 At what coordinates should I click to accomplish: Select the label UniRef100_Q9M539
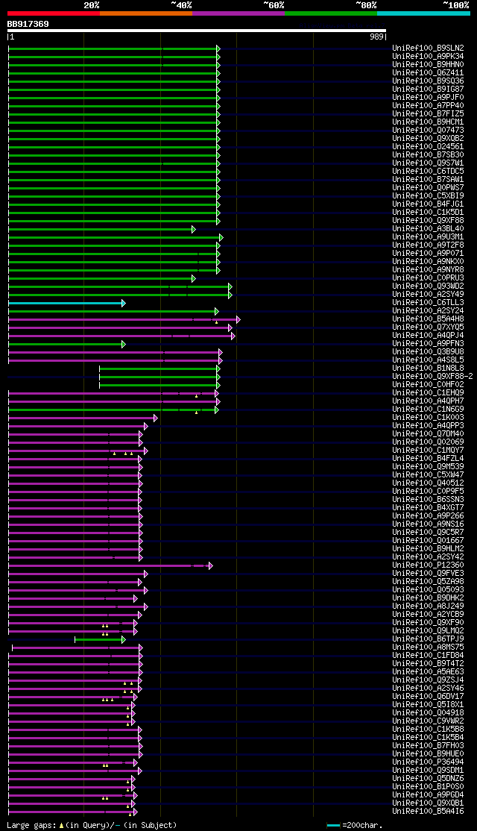click(x=429, y=467)
